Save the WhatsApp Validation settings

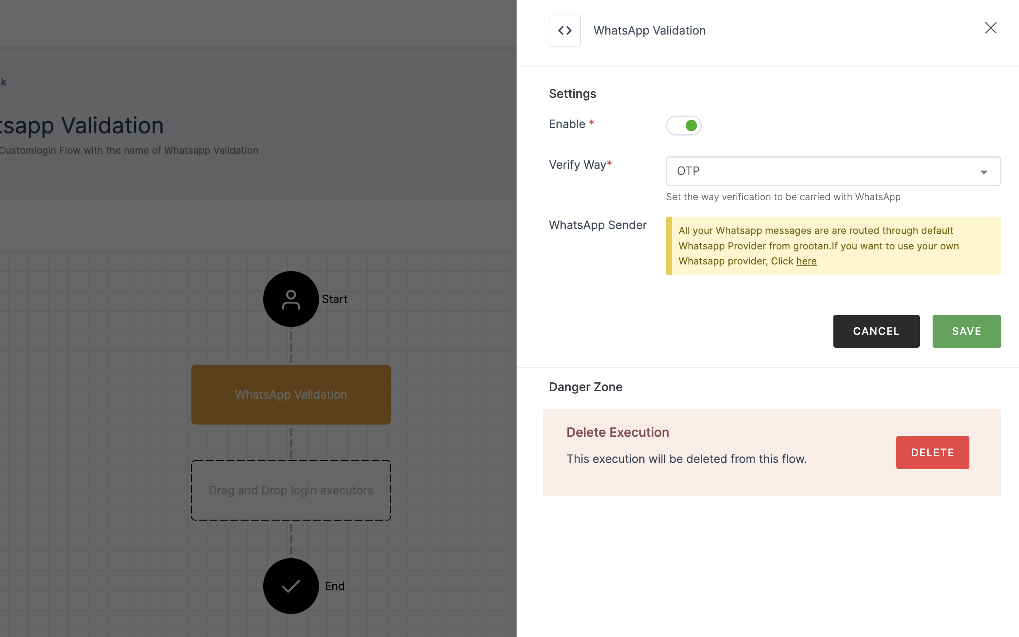point(967,331)
